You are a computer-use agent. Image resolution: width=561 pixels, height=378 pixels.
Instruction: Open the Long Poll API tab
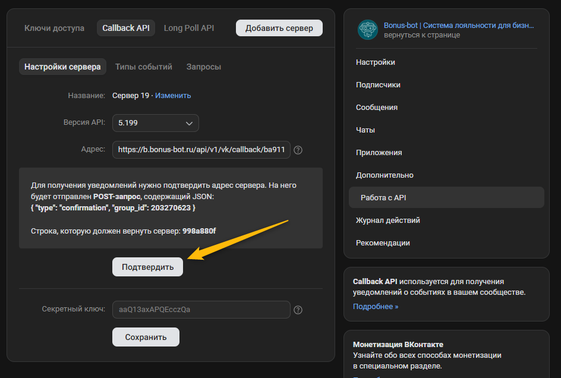click(189, 28)
